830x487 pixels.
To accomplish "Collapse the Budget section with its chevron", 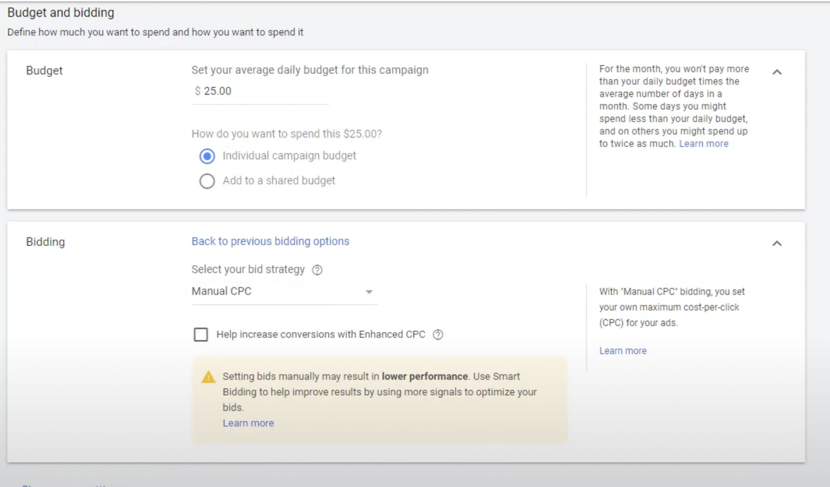I will (x=777, y=72).
